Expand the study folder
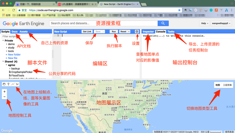235x133 pixels. (7, 48)
